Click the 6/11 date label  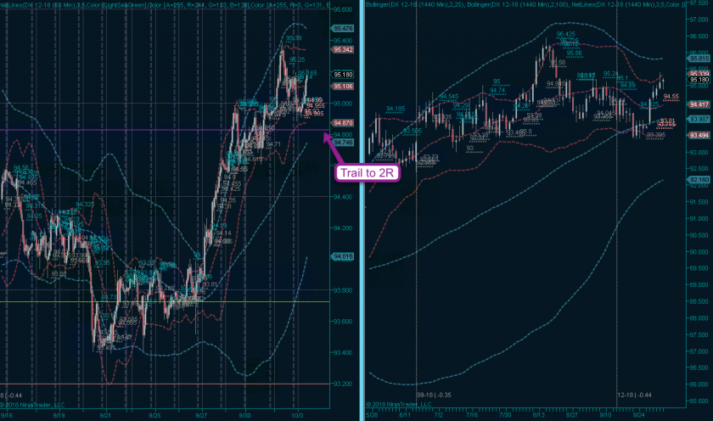tap(405, 415)
